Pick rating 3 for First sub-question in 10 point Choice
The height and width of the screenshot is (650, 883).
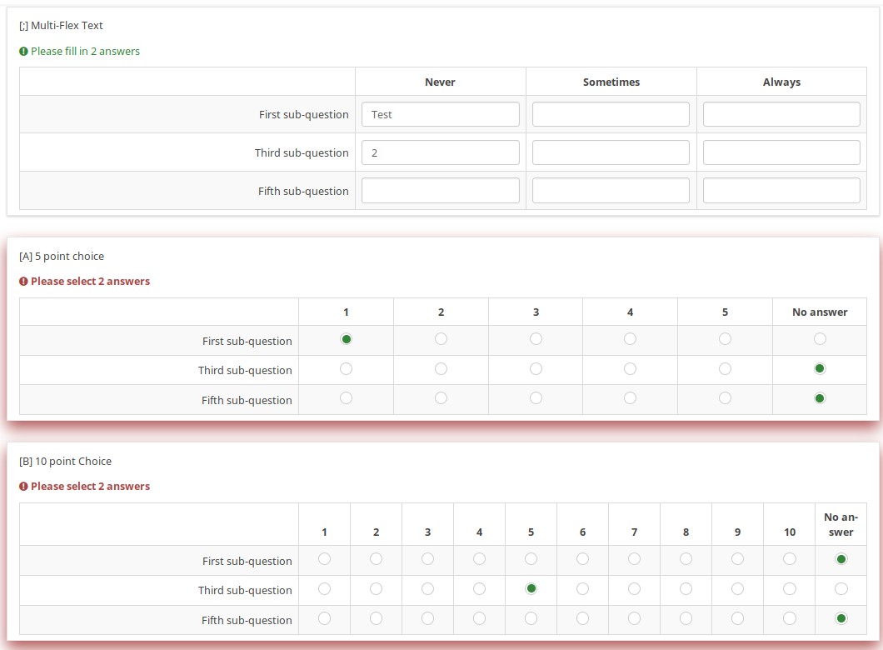[427, 559]
